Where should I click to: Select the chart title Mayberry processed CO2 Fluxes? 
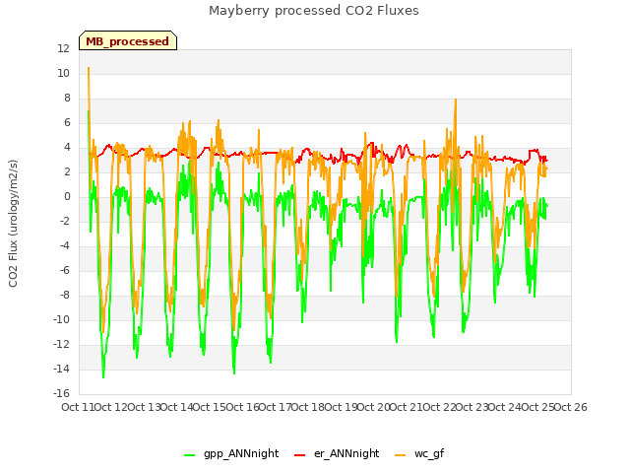(x=314, y=11)
